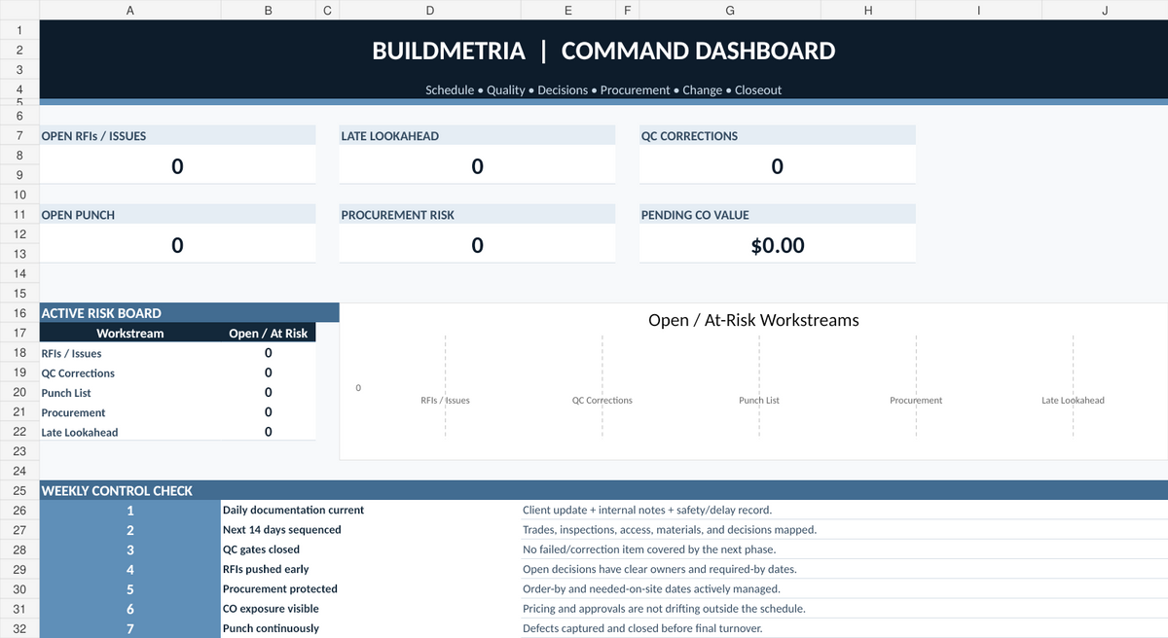This screenshot has height=638, width=1168.
Task: Click the Late Lookahead chart axis label
Action: 1073,400
